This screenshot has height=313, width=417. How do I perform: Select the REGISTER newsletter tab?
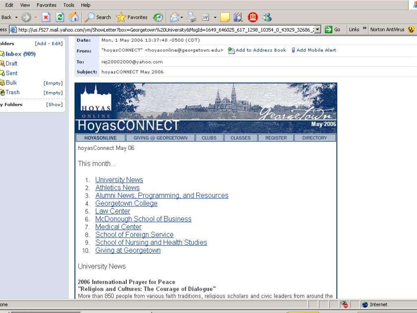[x=276, y=138]
